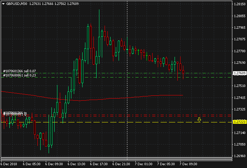Image resolution: width=247 pixels, height=168 pixels.
Task: Select sell order #1870680861 label
Action: pyautogui.click(x=22, y=75)
